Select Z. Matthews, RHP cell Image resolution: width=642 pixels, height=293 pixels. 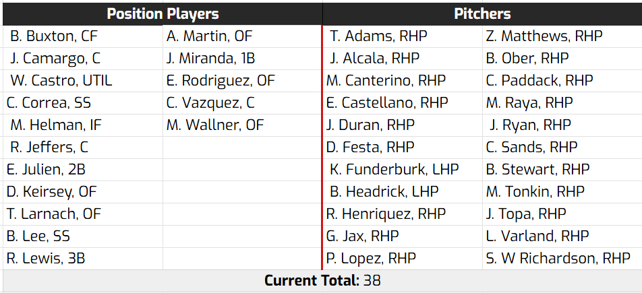(x=544, y=36)
